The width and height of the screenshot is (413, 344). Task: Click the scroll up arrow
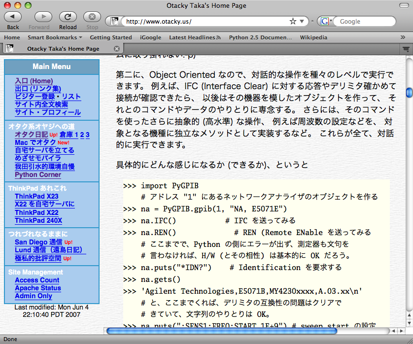coord(409,315)
